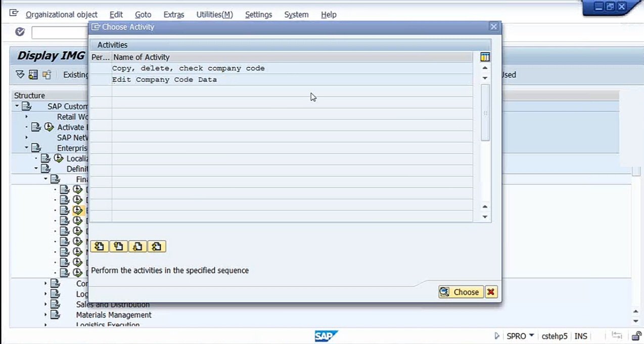
Task: Open the SPRO dropdown in status bar
Action: [x=531, y=336]
